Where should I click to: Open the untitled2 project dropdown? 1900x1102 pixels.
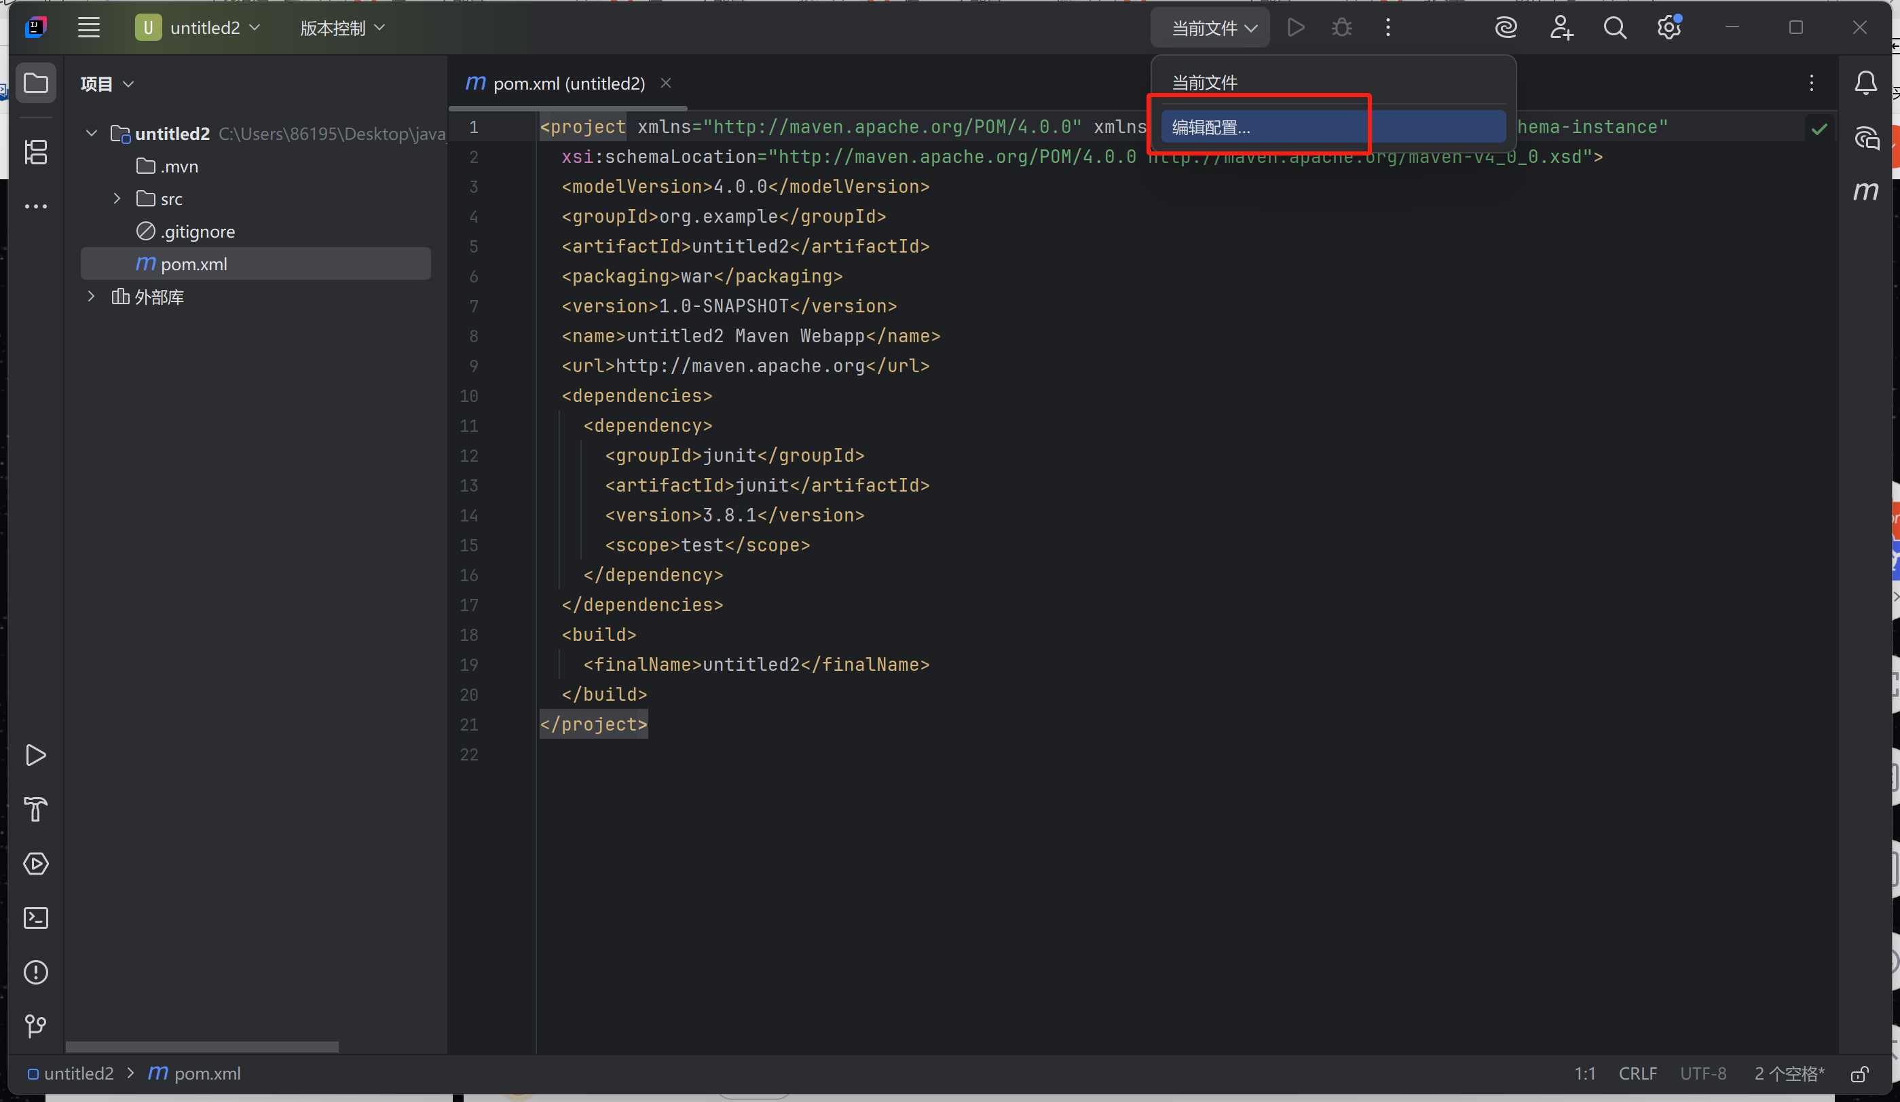(198, 28)
